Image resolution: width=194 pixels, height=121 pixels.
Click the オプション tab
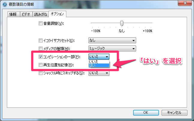pos(57,14)
